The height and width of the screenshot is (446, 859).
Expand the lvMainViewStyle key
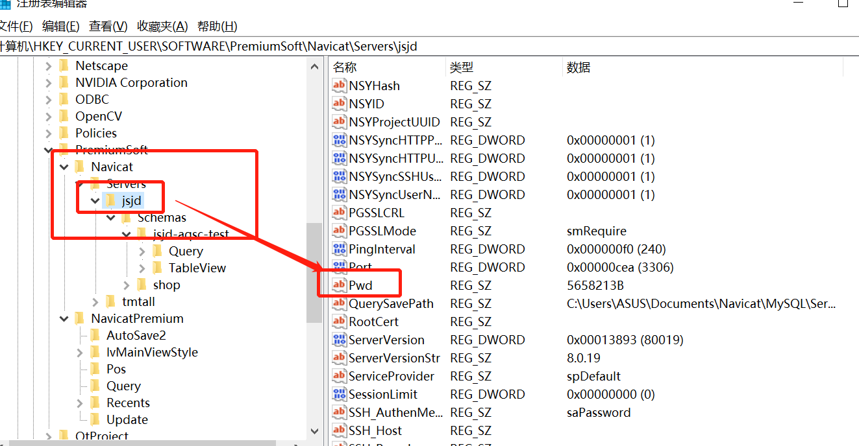pyautogui.click(x=80, y=352)
